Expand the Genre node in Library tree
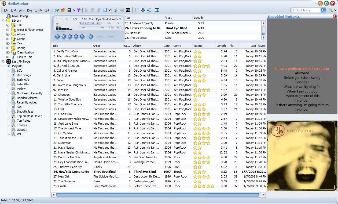Screen dimensions: 338x204 pos(8,39)
